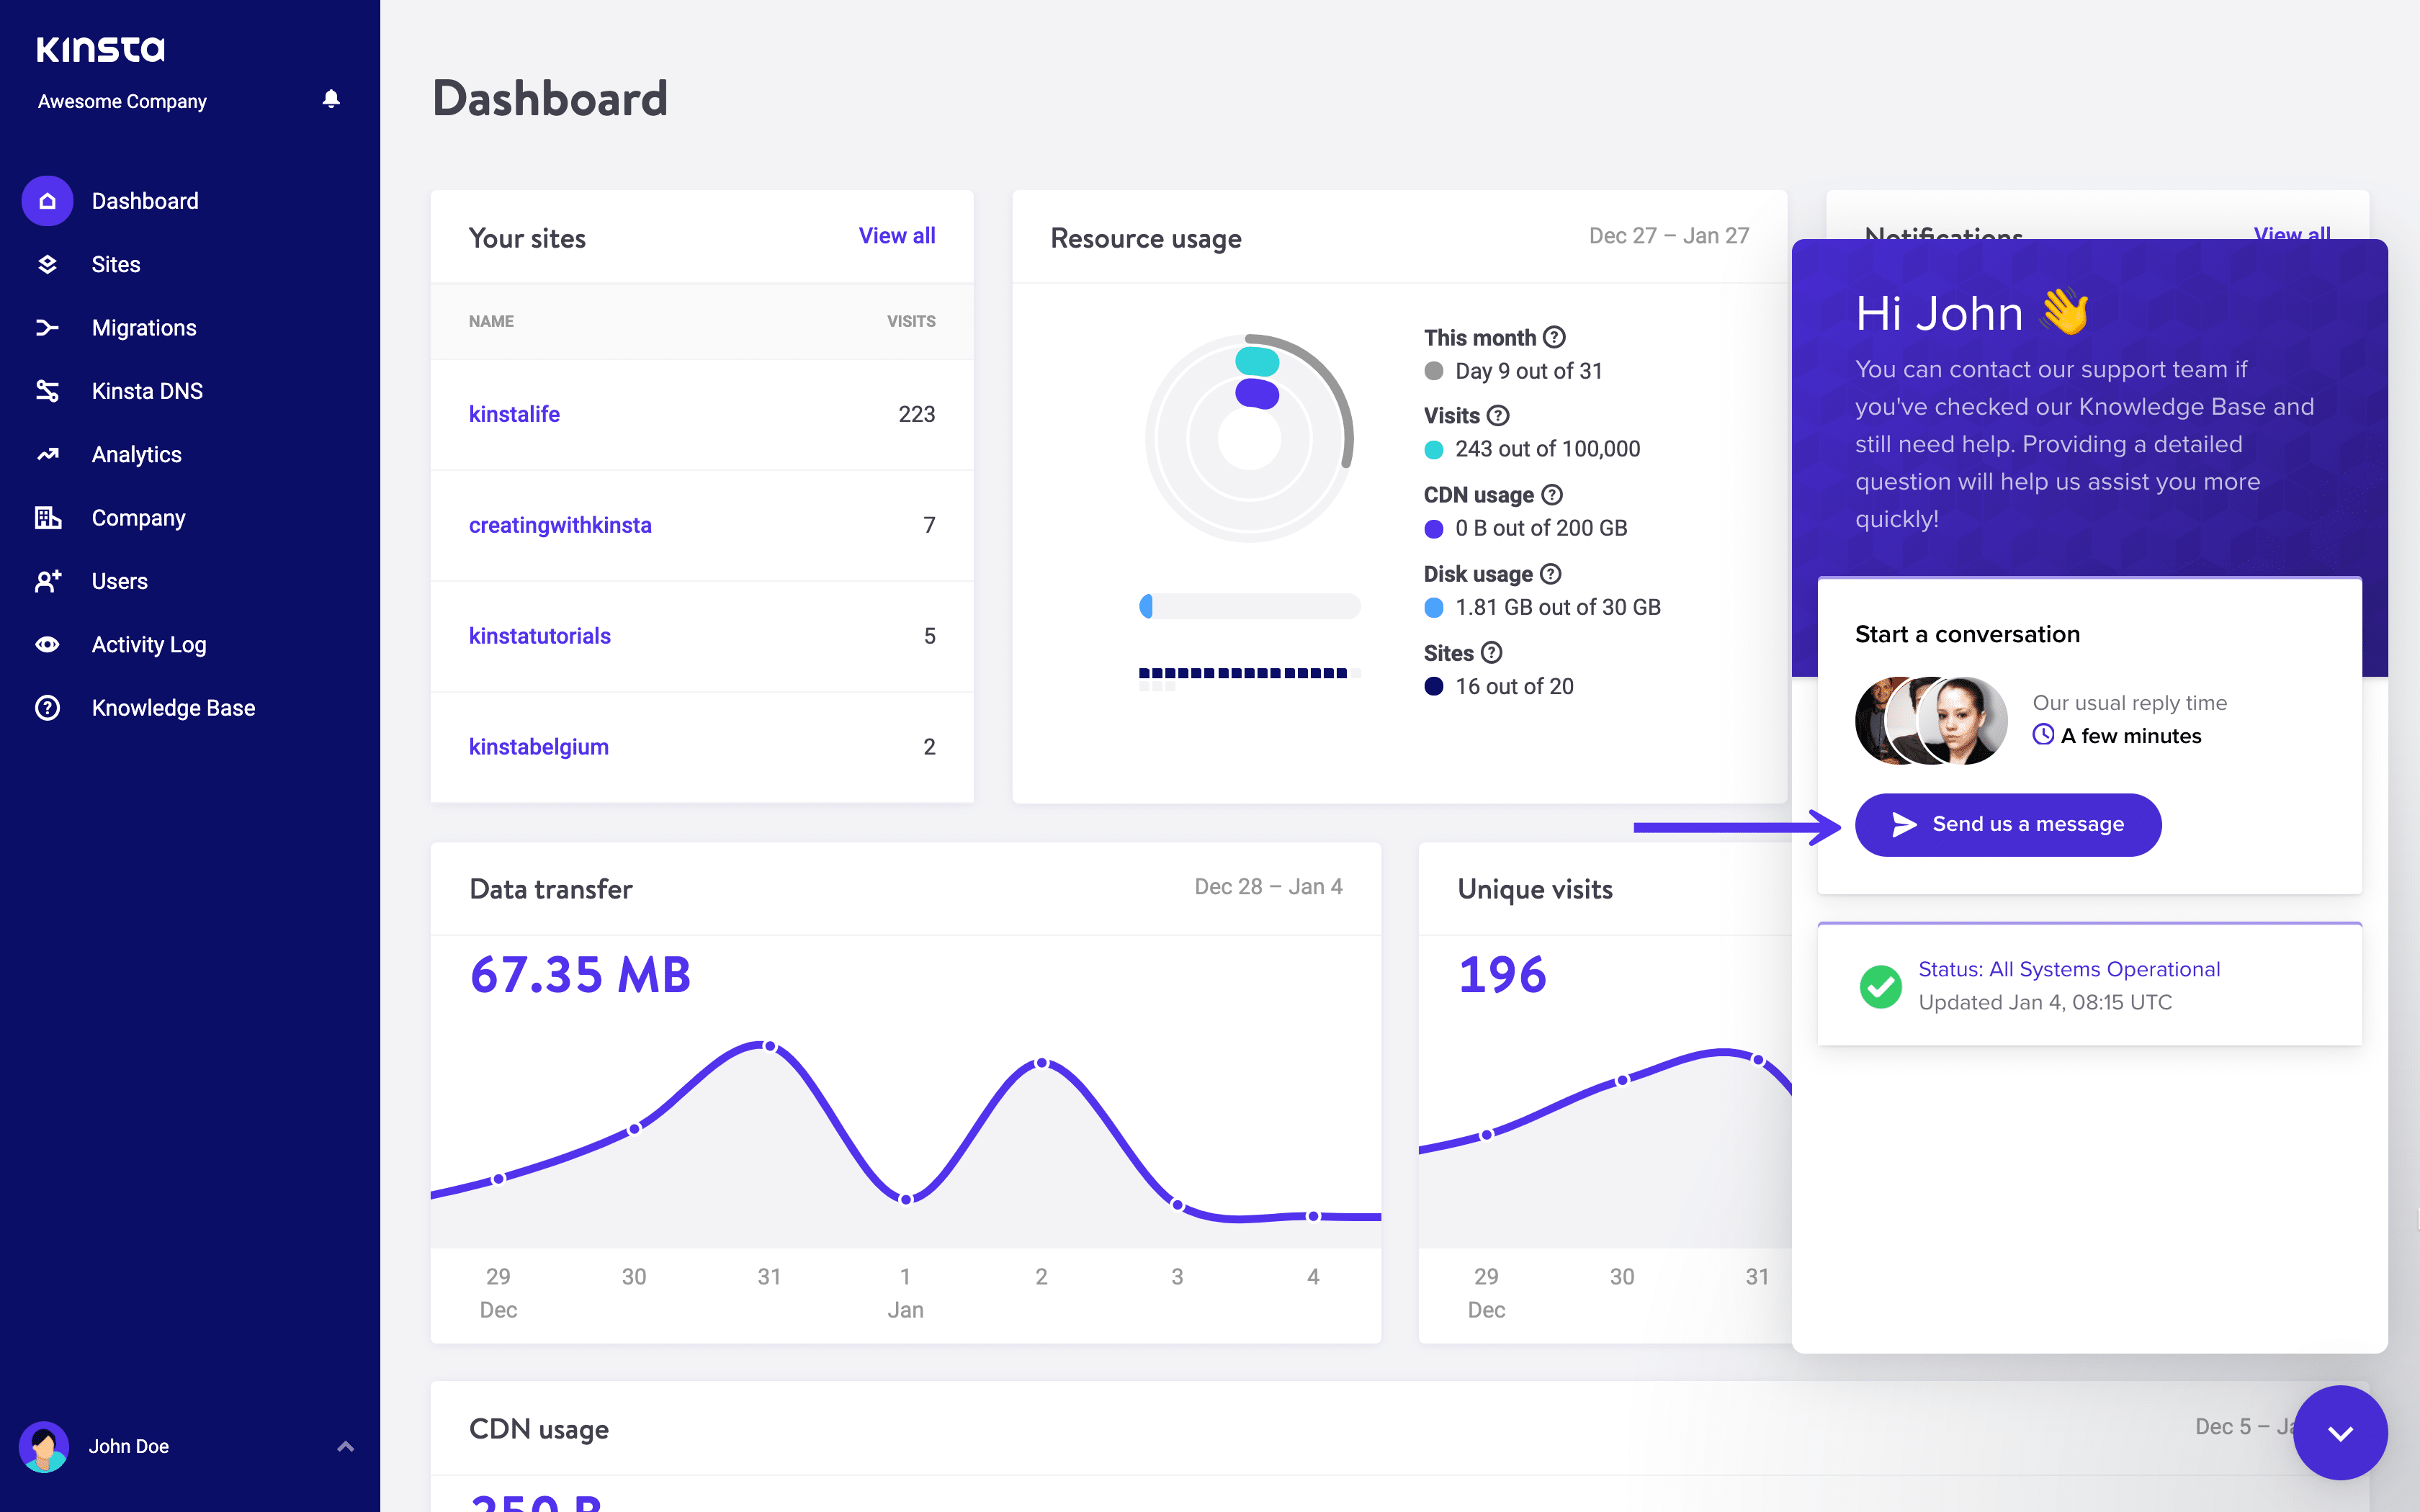Open Knowledge Base
The image size is (2420, 1512).
[x=174, y=708]
